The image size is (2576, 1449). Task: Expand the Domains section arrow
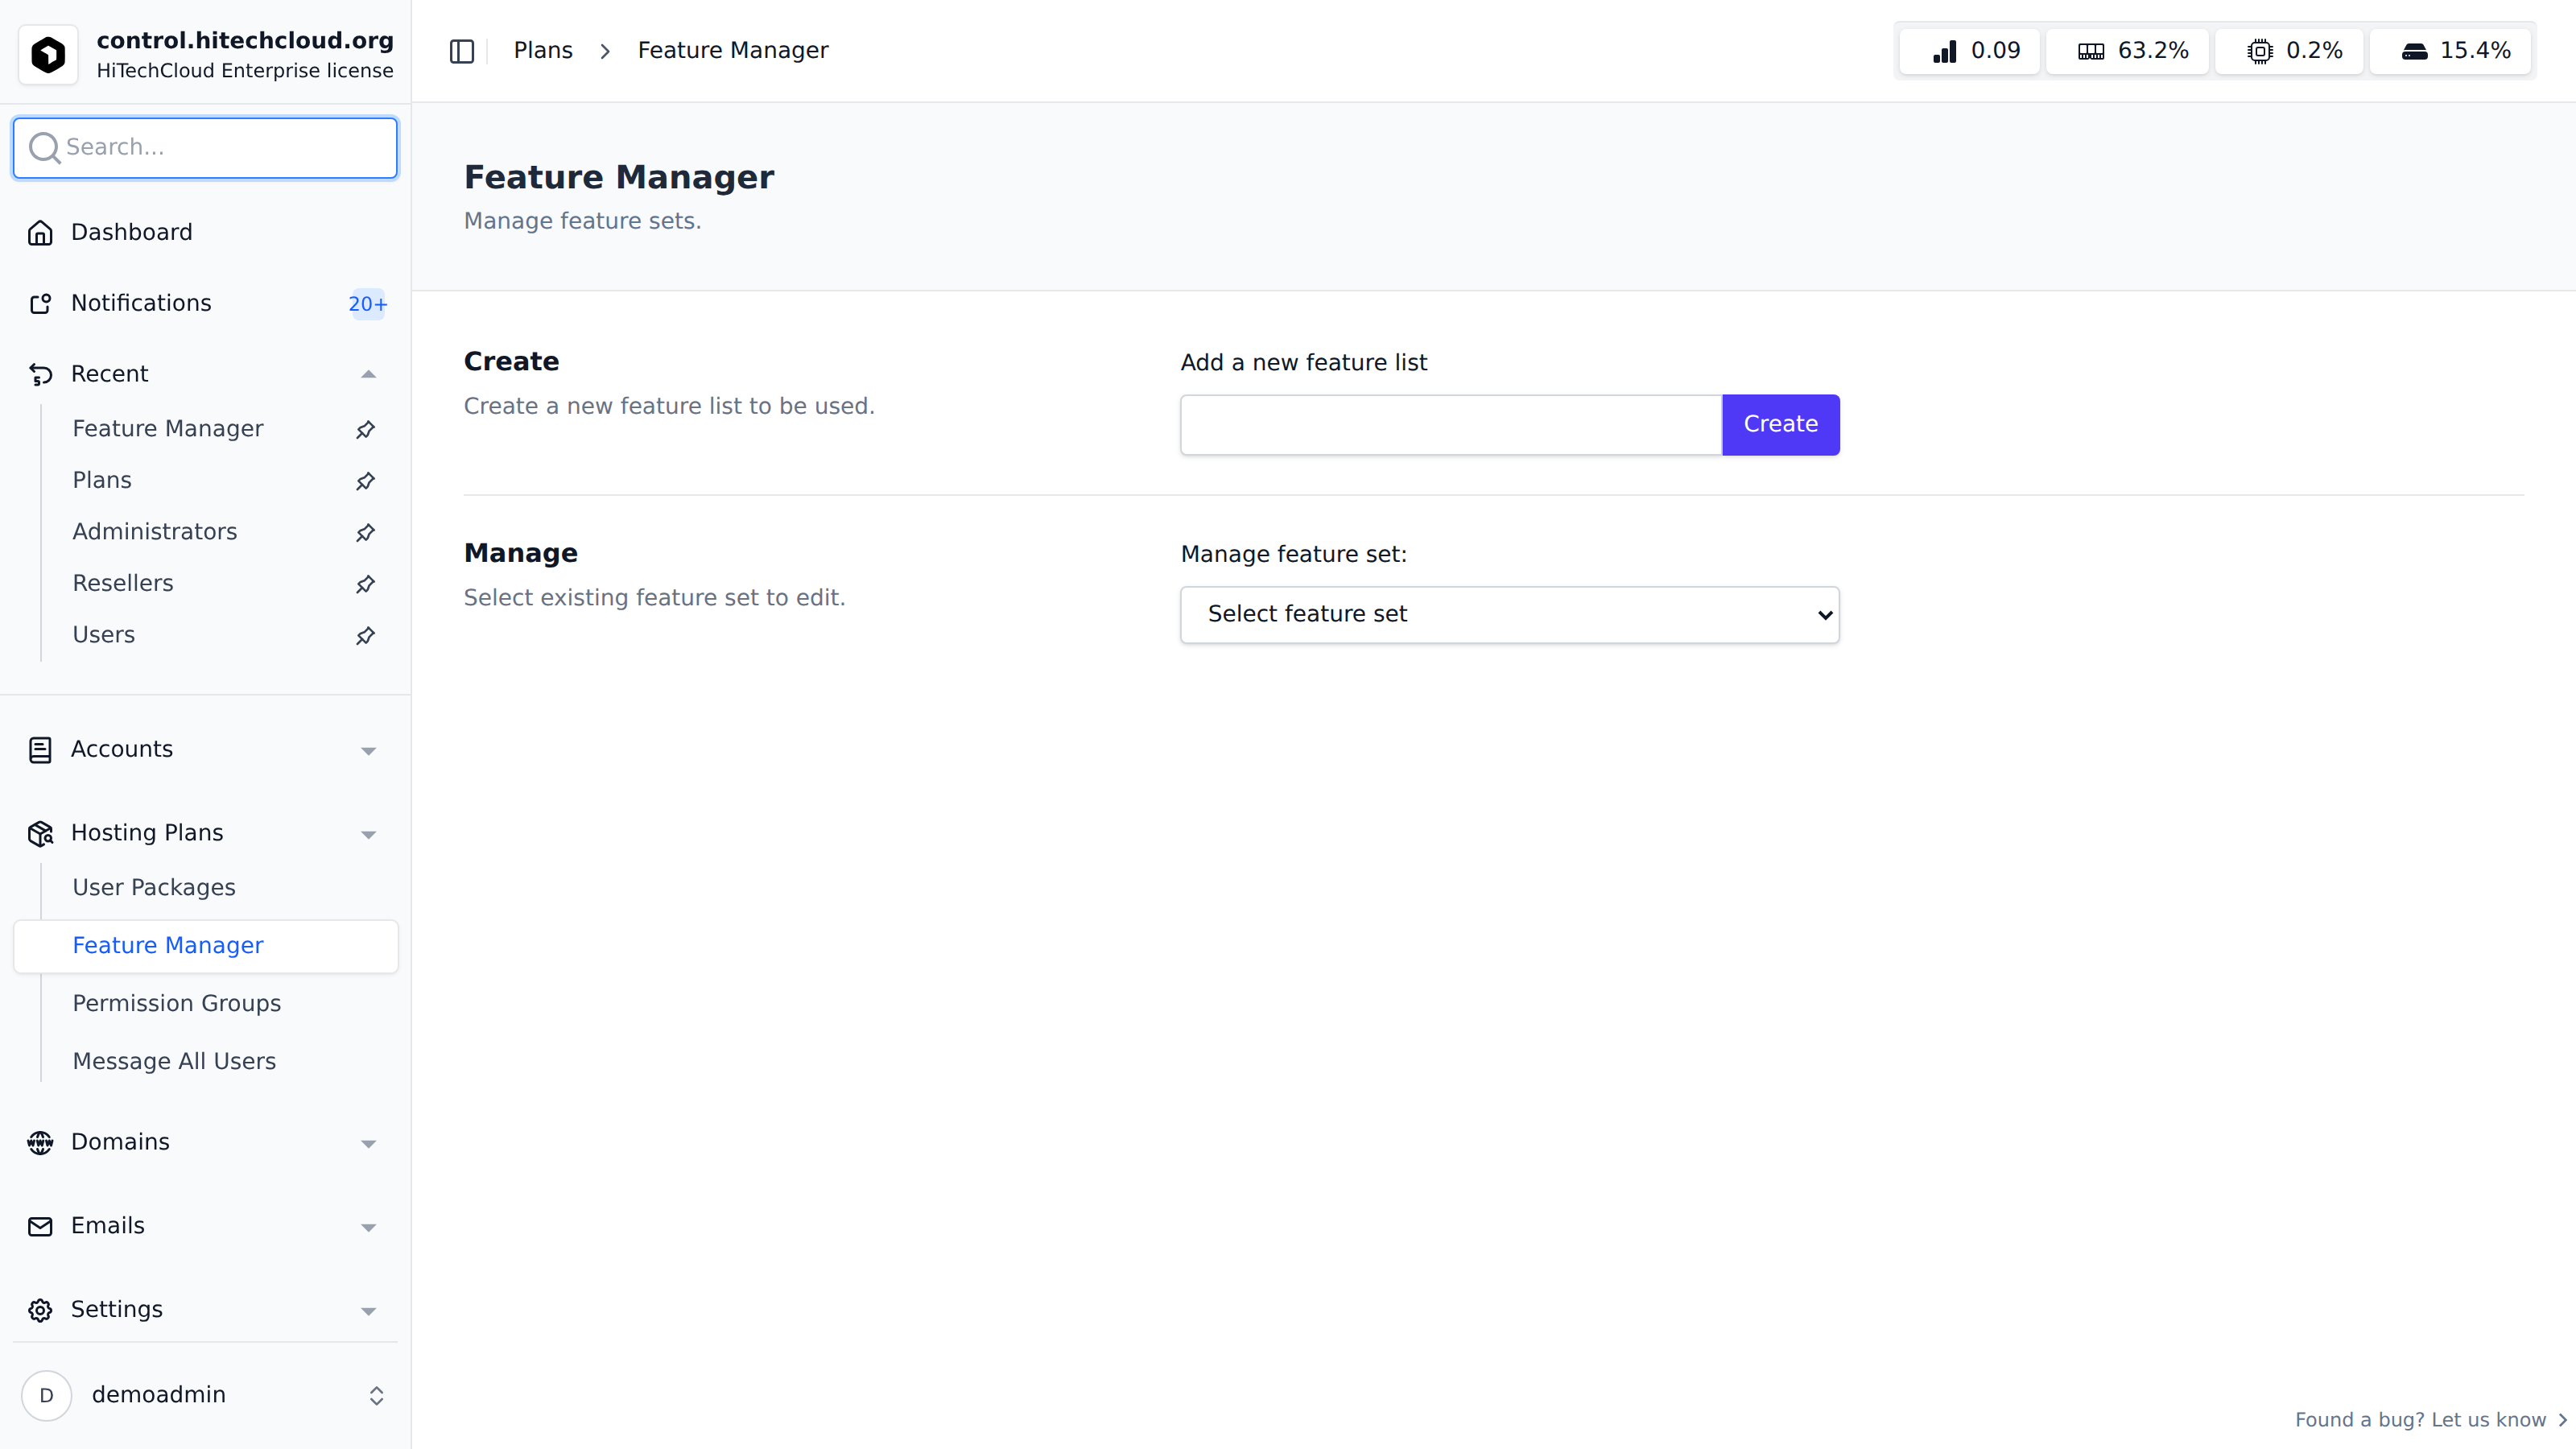pyautogui.click(x=368, y=1144)
